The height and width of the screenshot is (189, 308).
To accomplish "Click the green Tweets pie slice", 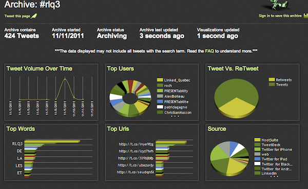I will 236,88.
